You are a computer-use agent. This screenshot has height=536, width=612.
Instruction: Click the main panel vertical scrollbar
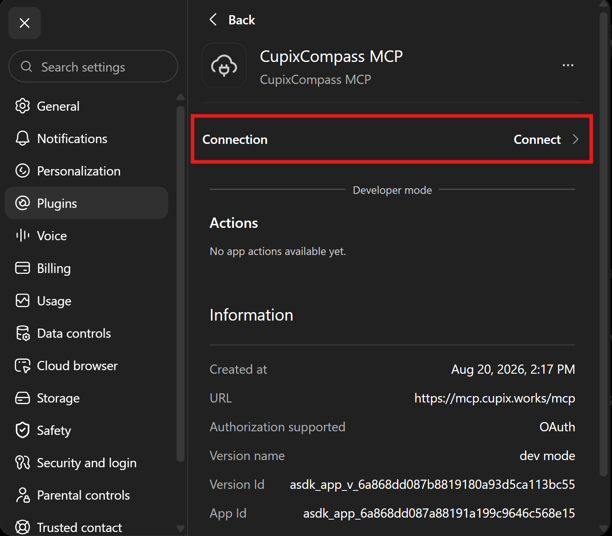(604, 244)
